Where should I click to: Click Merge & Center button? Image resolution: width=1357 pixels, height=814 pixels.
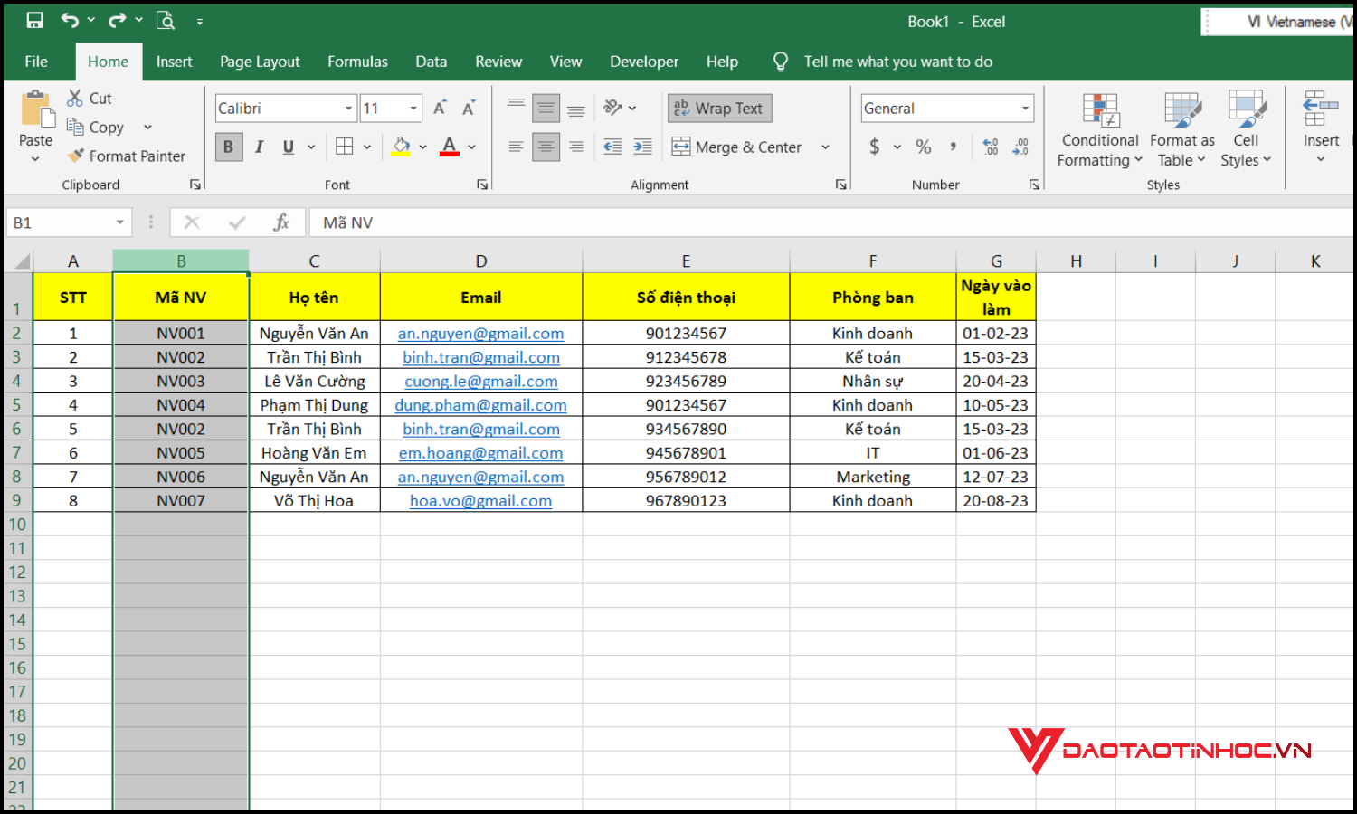(737, 147)
